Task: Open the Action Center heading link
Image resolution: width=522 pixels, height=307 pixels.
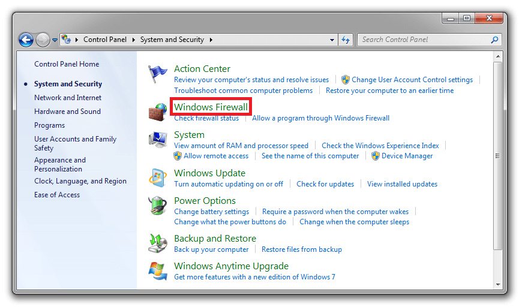Action: (x=202, y=69)
